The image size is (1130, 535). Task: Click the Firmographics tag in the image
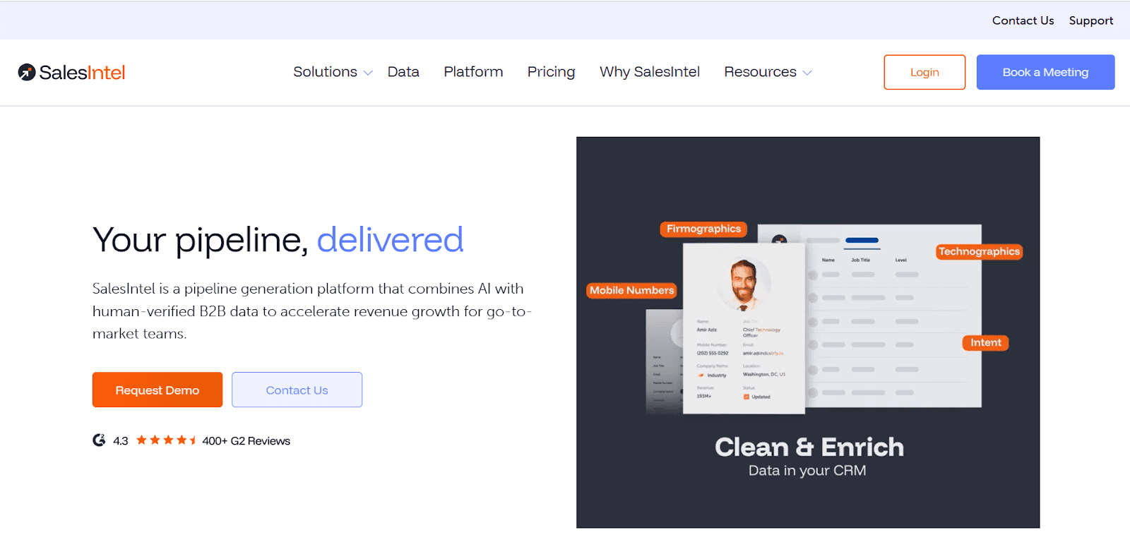point(703,229)
